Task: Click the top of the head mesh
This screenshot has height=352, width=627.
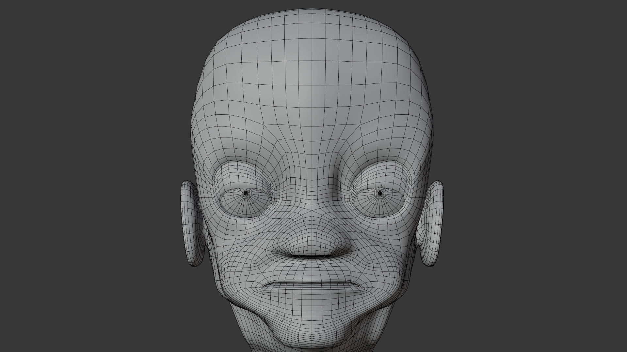Action: pyautogui.click(x=312, y=13)
